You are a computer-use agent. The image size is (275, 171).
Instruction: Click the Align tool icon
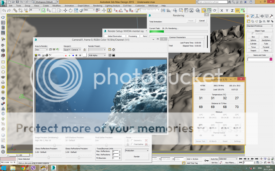click(x=169, y=10)
